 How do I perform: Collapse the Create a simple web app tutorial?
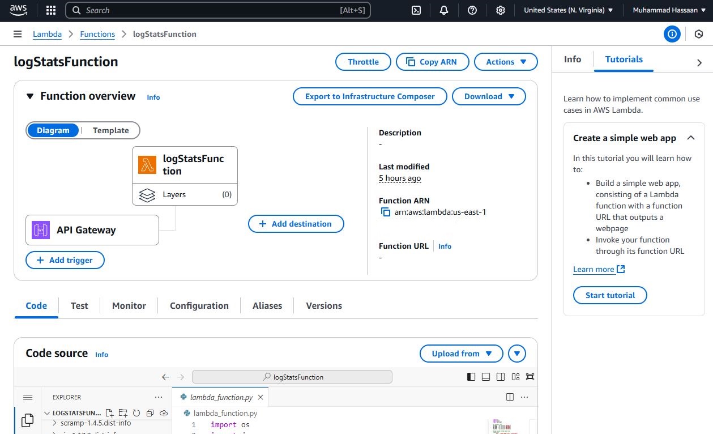[691, 138]
